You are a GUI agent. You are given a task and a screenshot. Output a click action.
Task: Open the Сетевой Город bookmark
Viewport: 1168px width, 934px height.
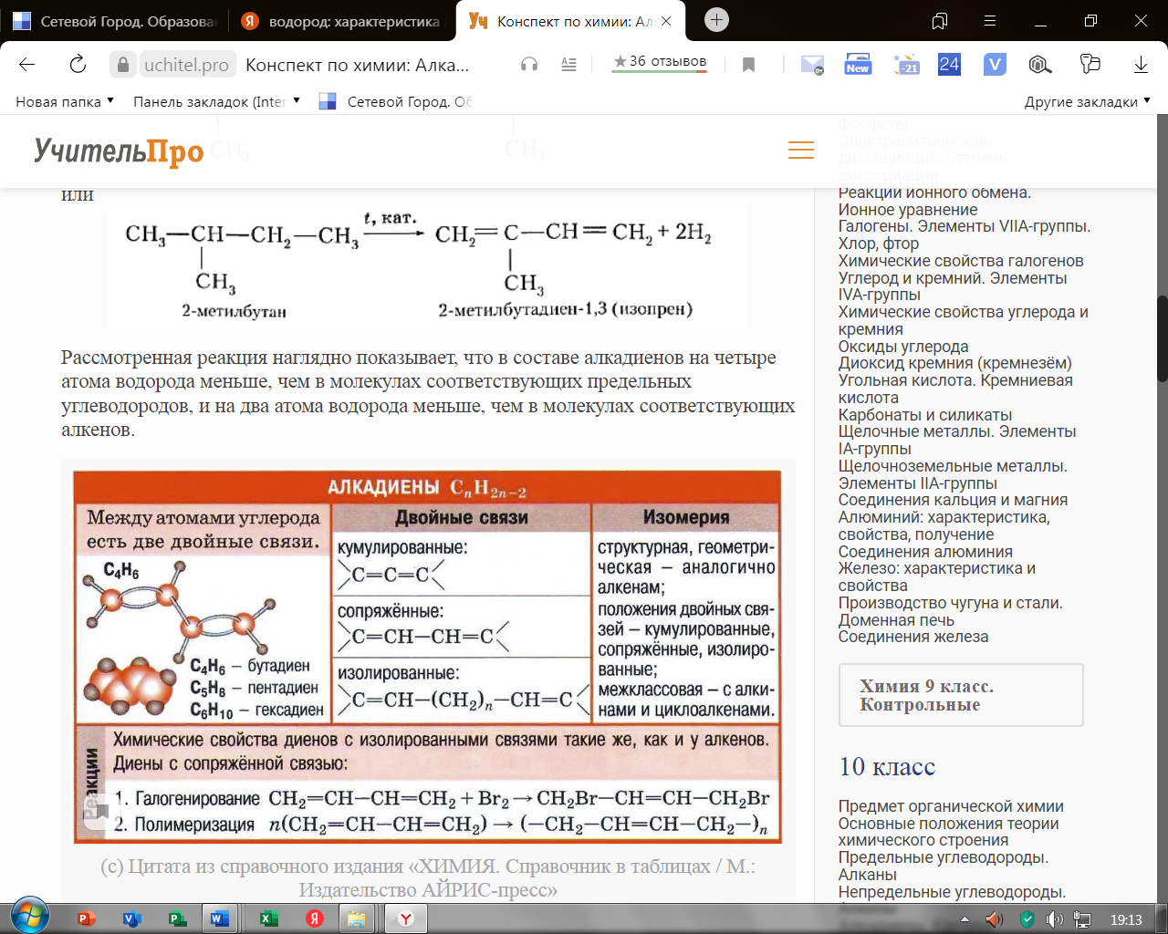[395, 101]
